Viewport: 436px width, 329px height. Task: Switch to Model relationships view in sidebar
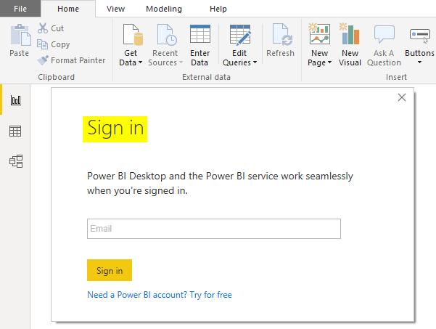(16, 161)
